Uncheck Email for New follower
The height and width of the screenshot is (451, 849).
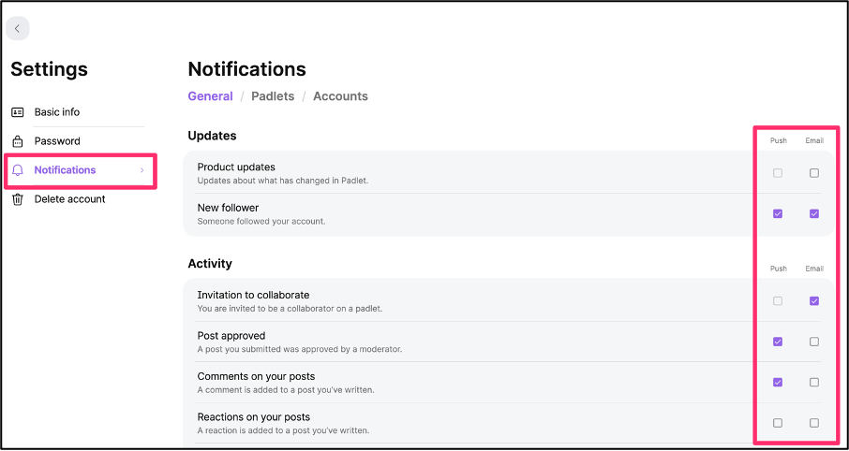(x=813, y=213)
